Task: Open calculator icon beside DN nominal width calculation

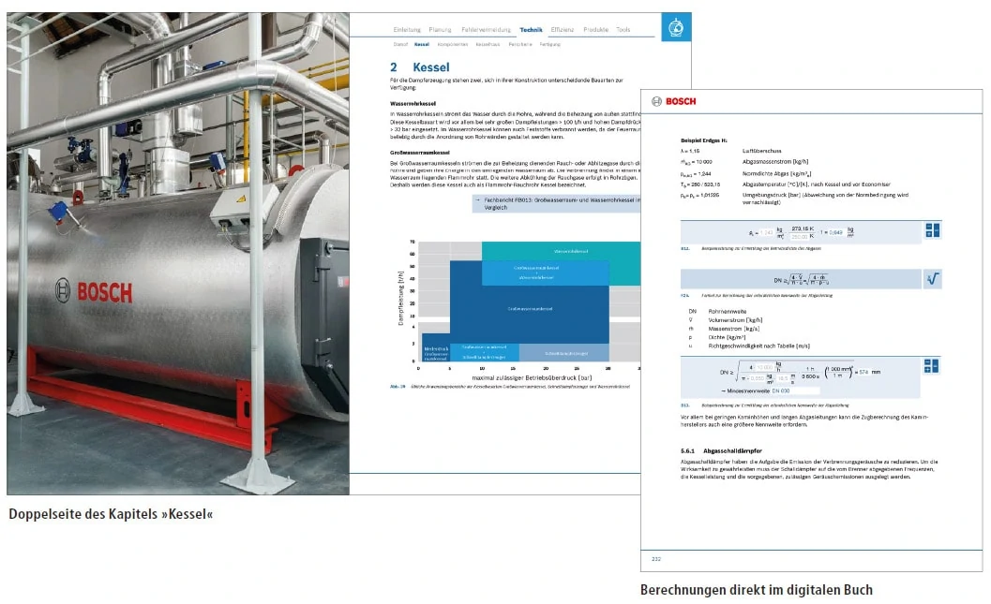Action: [x=932, y=367]
